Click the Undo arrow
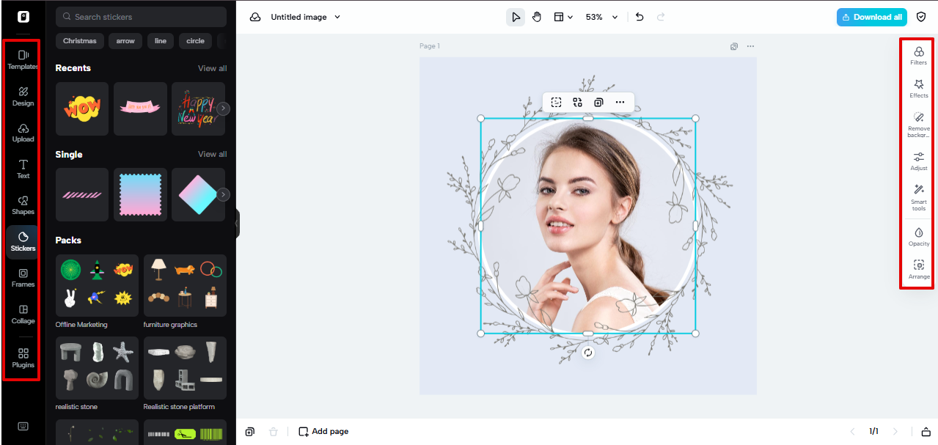Screen dimensions: 938x445 pyautogui.click(x=640, y=17)
